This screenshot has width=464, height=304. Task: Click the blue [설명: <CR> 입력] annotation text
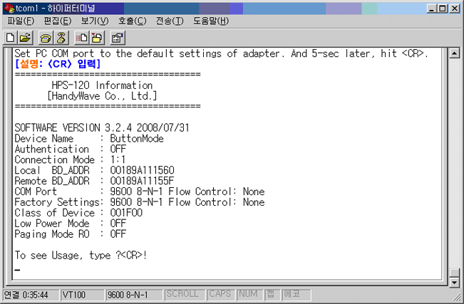58,64
